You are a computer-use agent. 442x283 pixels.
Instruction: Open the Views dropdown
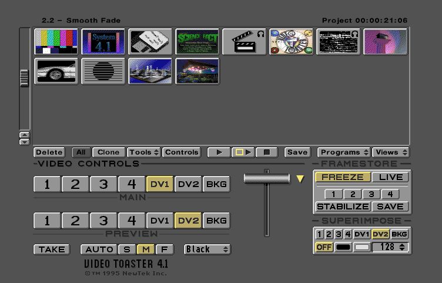391,152
